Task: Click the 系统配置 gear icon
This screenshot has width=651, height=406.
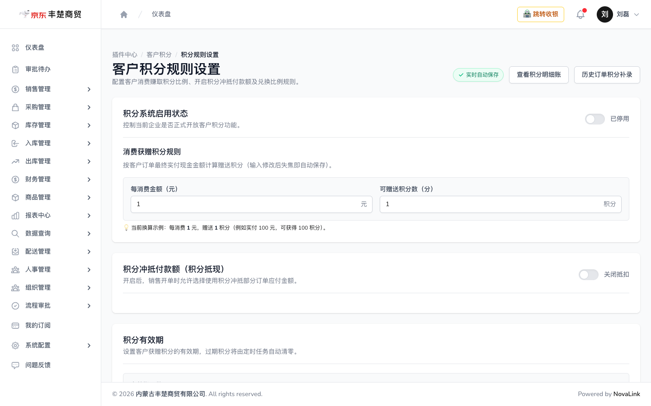Action: [x=15, y=346]
